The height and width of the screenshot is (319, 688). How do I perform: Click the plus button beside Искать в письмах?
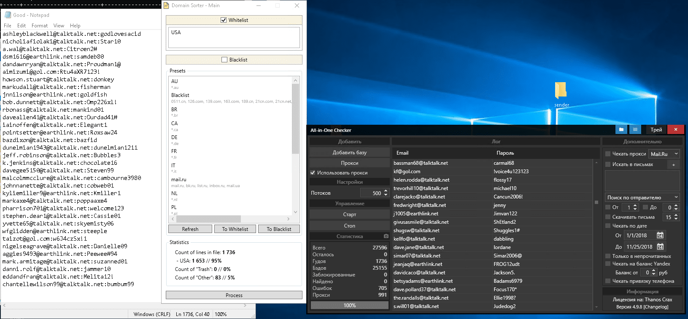[x=673, y=165]
